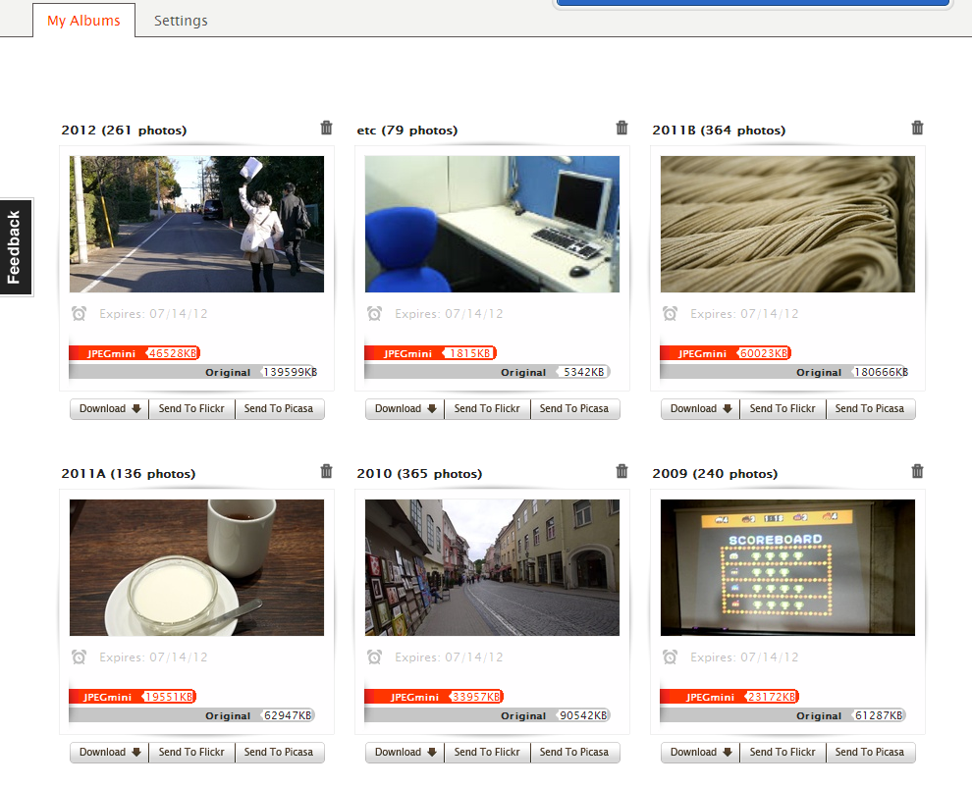Trash the 2009 album
Image resolution: width=972 pixels, height=788 pixels.
[x=917, y=471]
